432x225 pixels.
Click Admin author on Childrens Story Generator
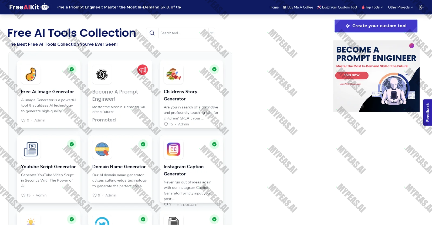pos(184,124)
